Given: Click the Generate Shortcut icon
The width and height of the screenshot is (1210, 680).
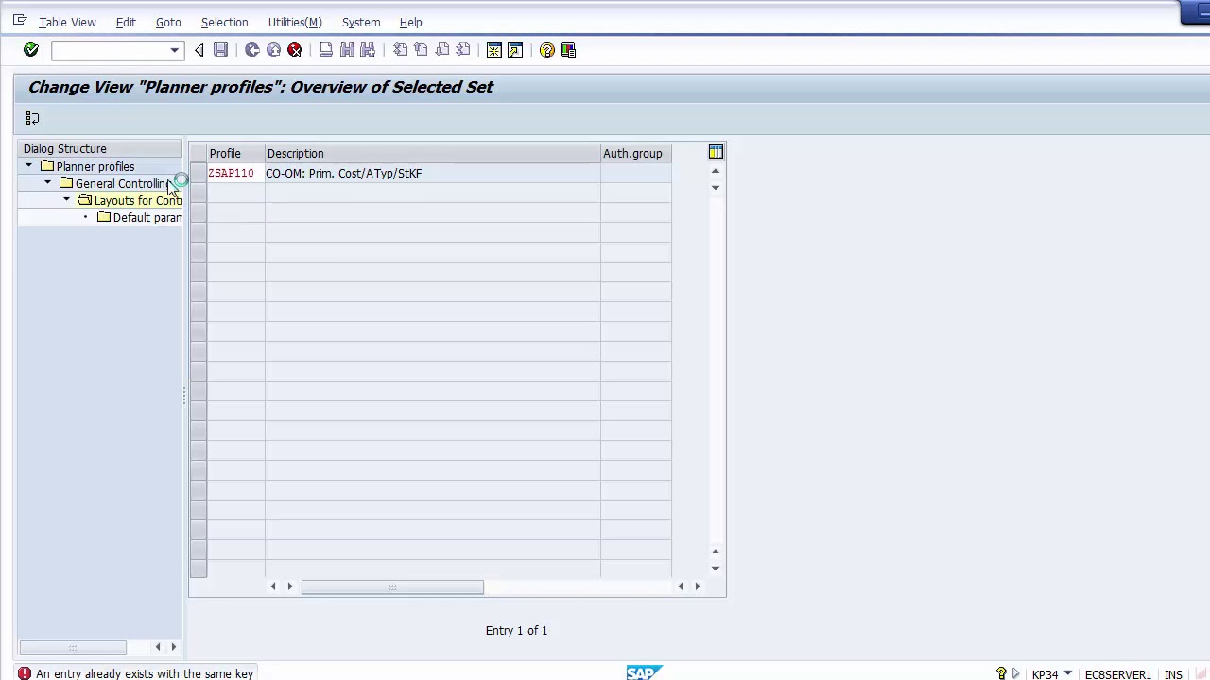Looking at the screenshot, I should point(515,50).
